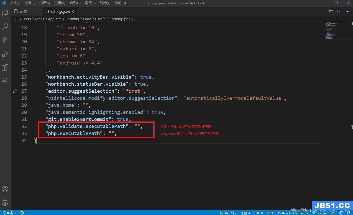Close the settings.json tab
353x215 pixels.
click(73, 11)
